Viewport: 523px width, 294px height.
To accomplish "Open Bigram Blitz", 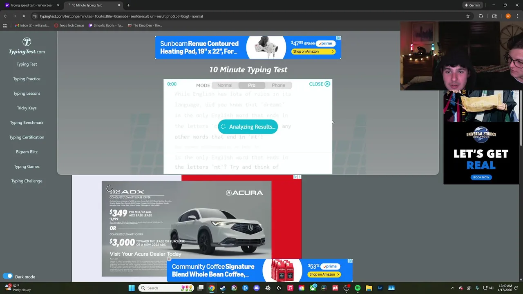I will point(27,152).
